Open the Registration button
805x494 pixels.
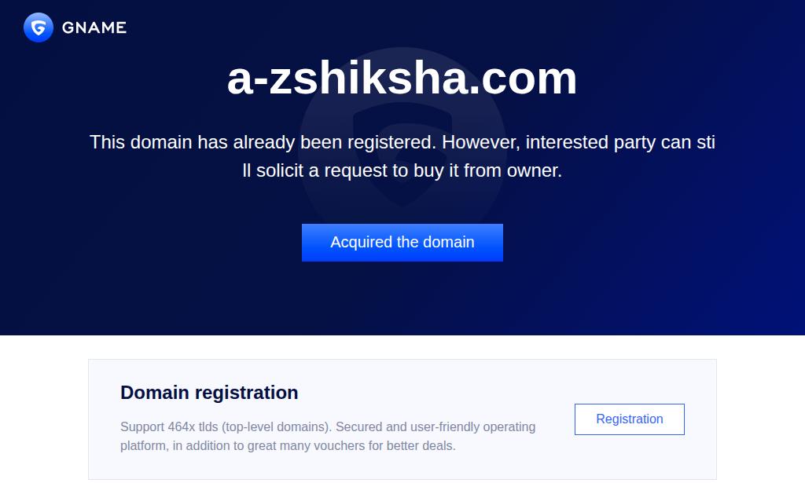[629, 419]
